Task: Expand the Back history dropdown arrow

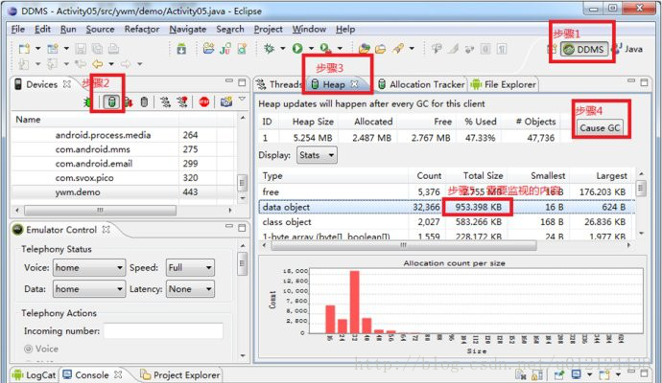Action: (111, 64)
